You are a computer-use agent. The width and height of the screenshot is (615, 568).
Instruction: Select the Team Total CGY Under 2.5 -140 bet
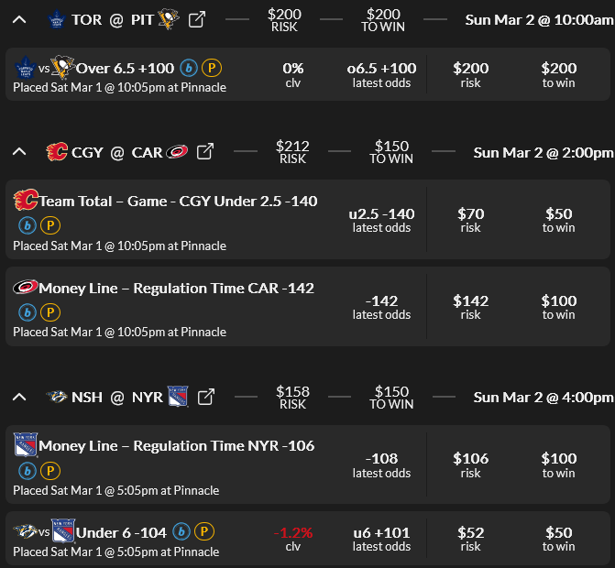click(178, 202)
